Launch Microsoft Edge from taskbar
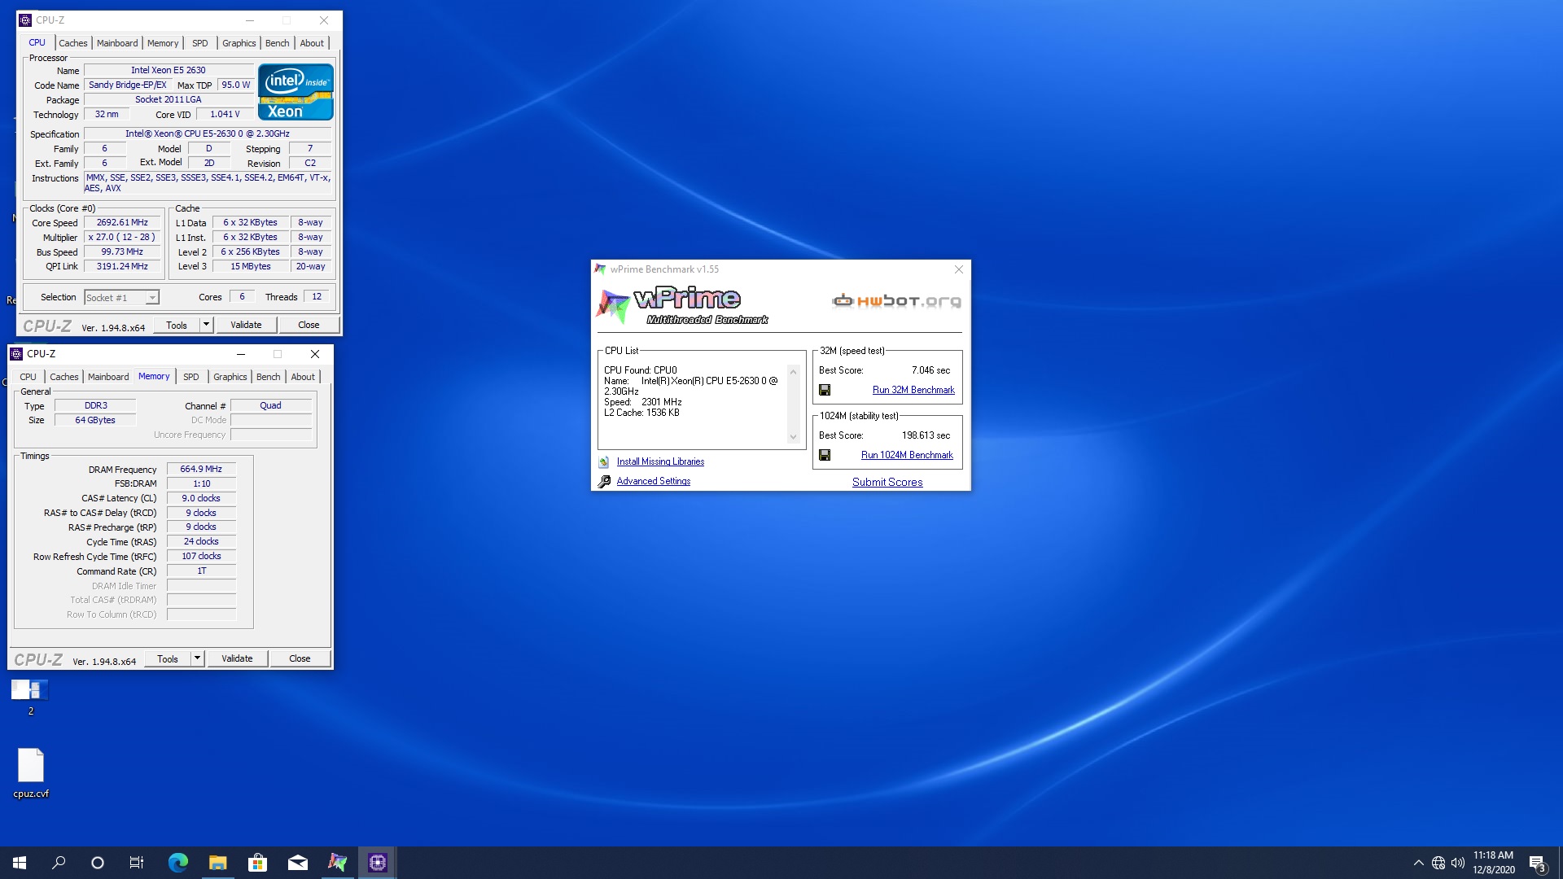This screenshot has width=1563, height=879. (x=177, y=863)
